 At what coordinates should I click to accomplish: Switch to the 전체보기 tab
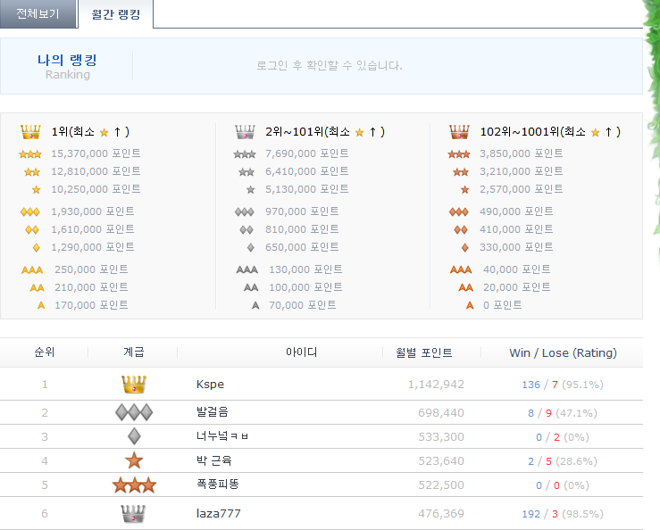tap(38, 14)
